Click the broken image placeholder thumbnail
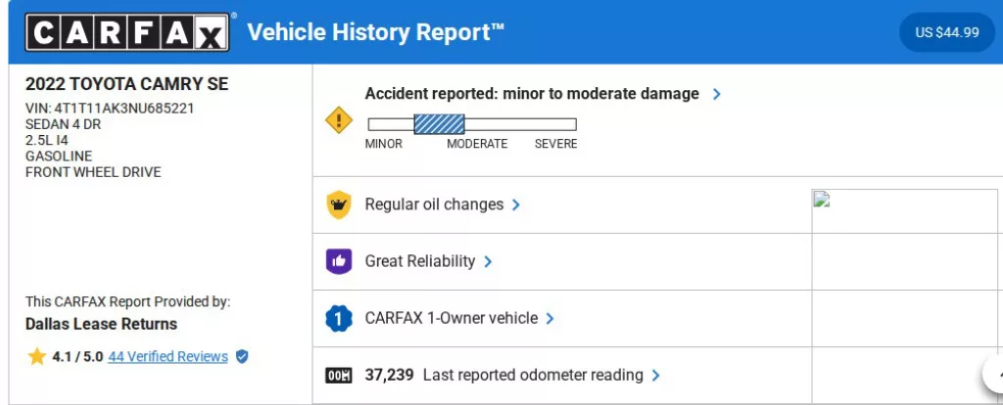1003x405 pixels. 822,200
